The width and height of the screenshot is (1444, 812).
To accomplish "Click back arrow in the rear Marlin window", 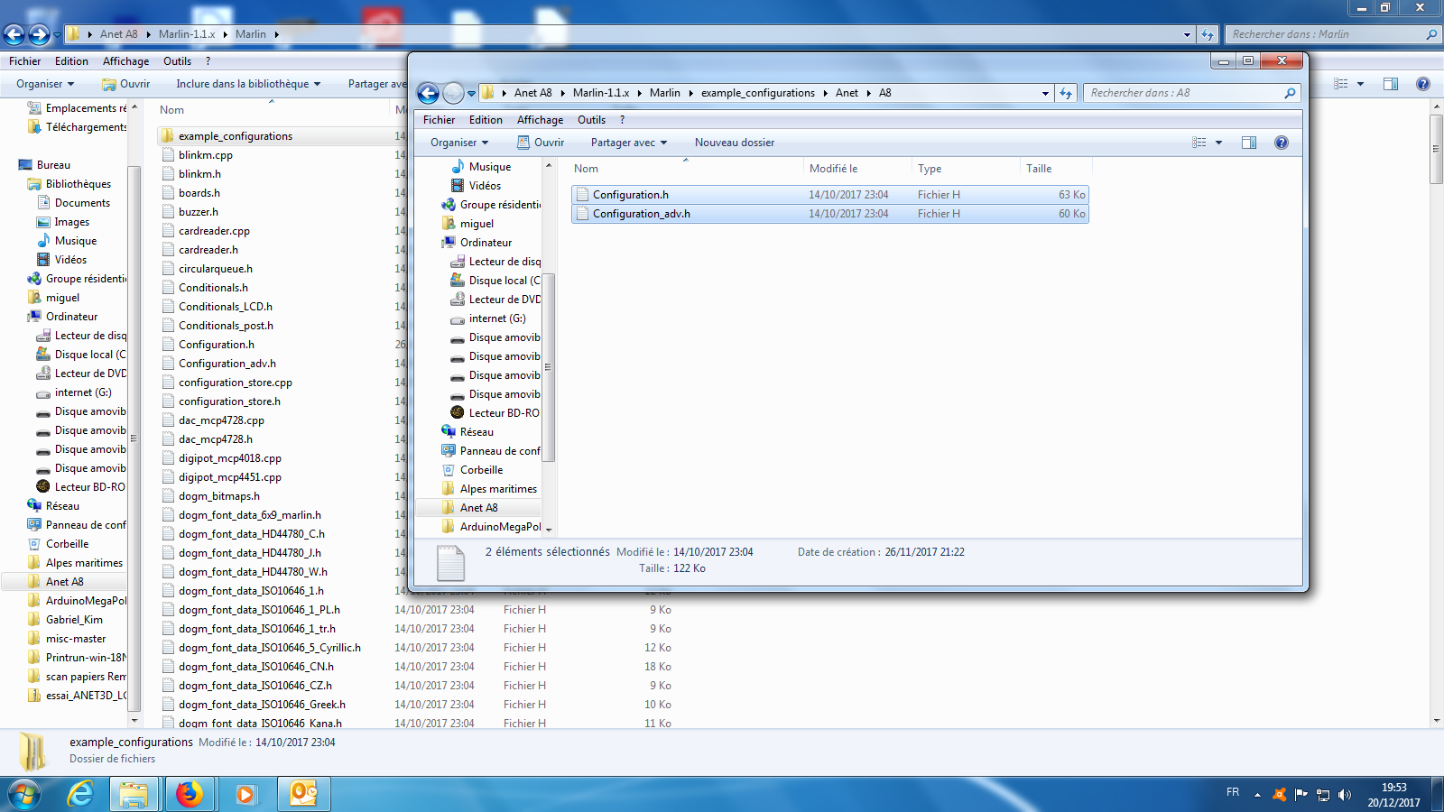I will pos(14,34).
